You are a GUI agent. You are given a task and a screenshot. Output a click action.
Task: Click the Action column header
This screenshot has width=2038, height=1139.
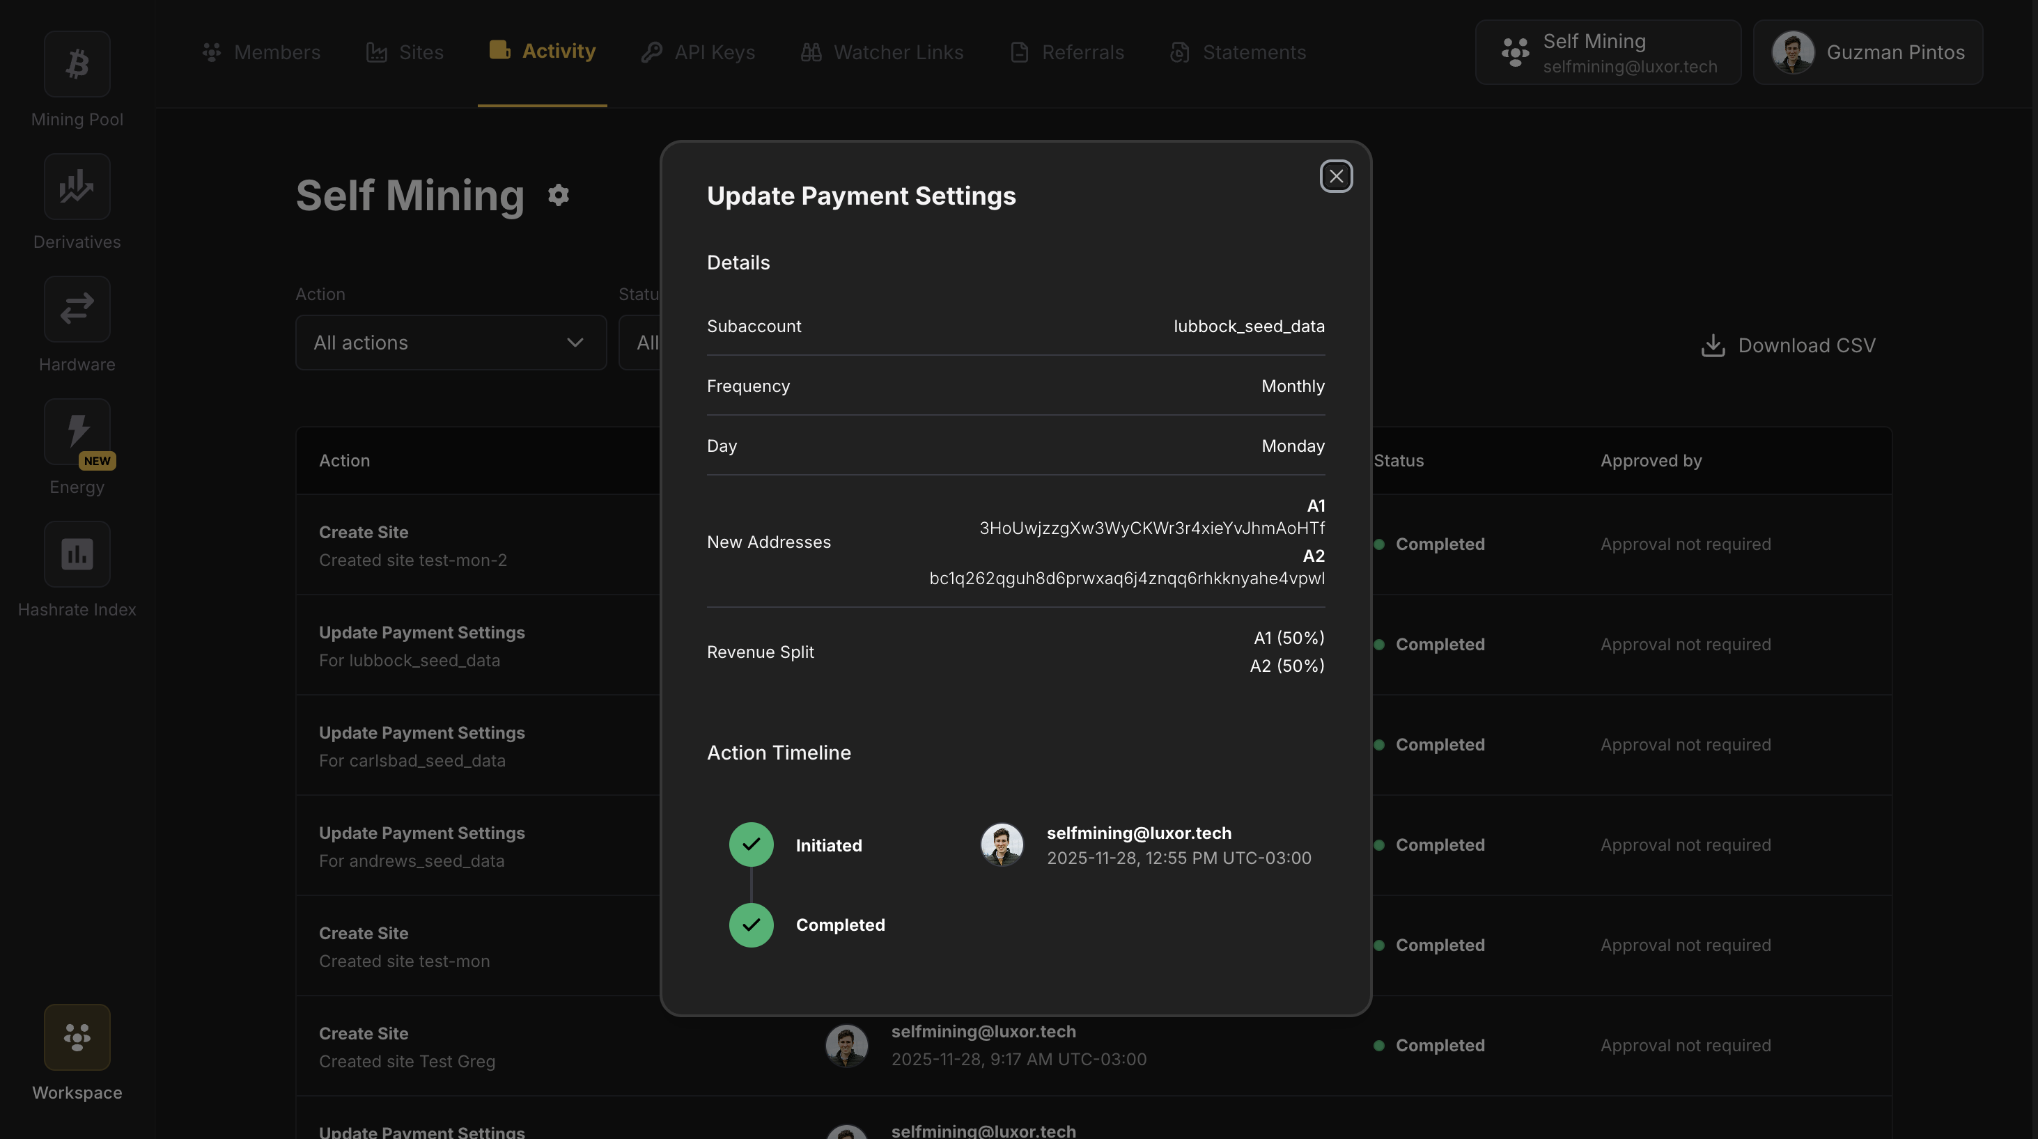point(344,460)
